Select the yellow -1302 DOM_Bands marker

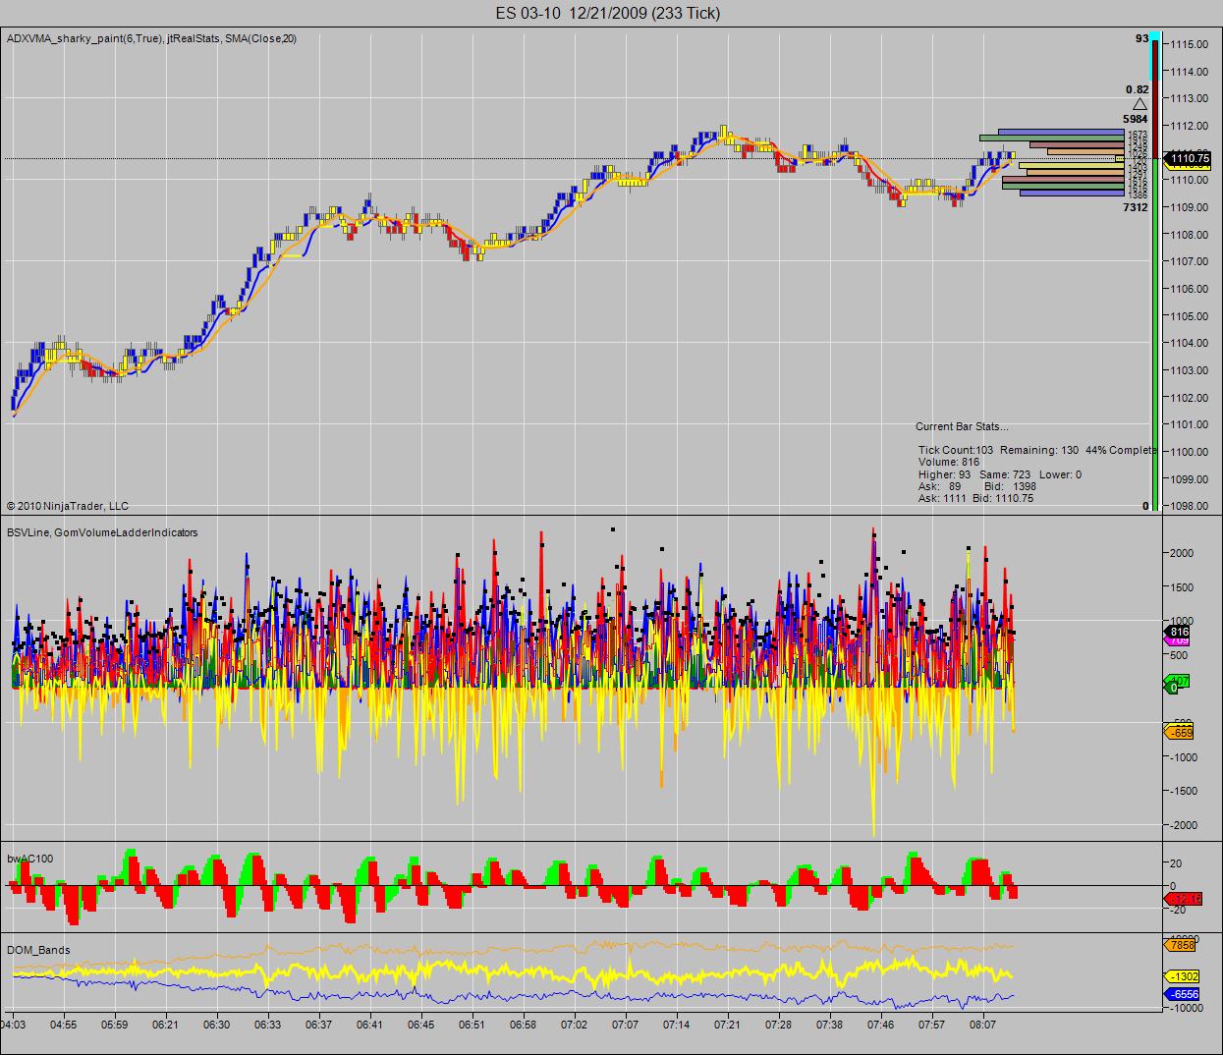click(1182, 976)
